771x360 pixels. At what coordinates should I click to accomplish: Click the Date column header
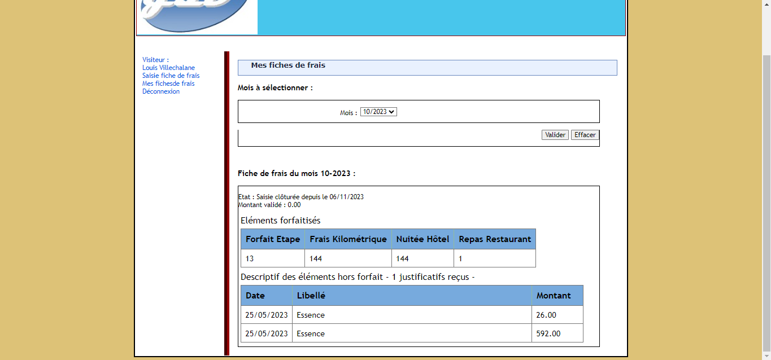(255, 296)
